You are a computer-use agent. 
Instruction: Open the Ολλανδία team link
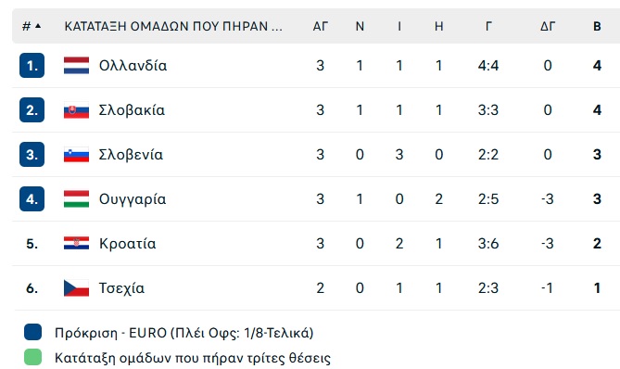tap(133, 66)
